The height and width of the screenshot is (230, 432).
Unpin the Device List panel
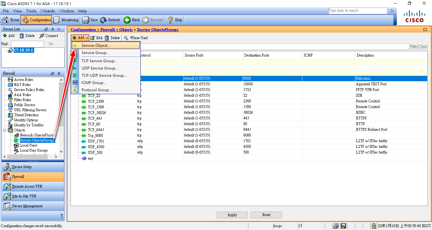click(x=53, y=29)
